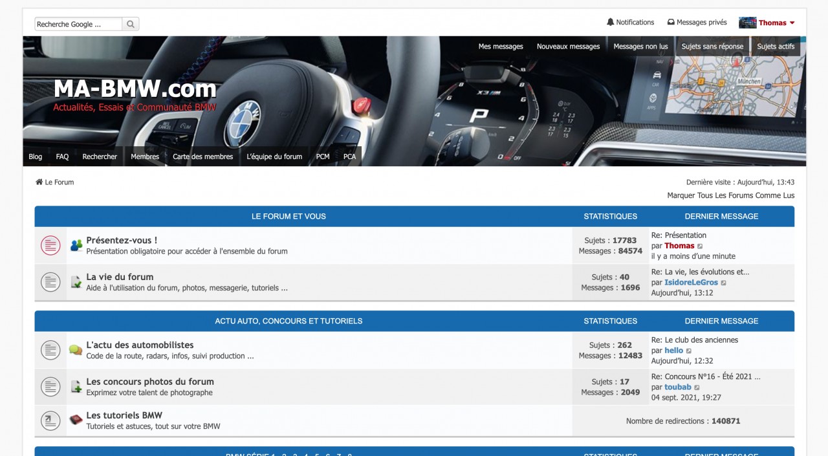Open Nouveaux messages tab
This screenshot has width=828, height=456.
click(x=568, y=47)
